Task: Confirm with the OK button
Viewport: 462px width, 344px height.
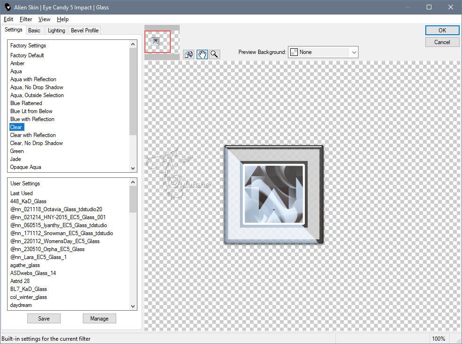Action: (x=442, y=31)
